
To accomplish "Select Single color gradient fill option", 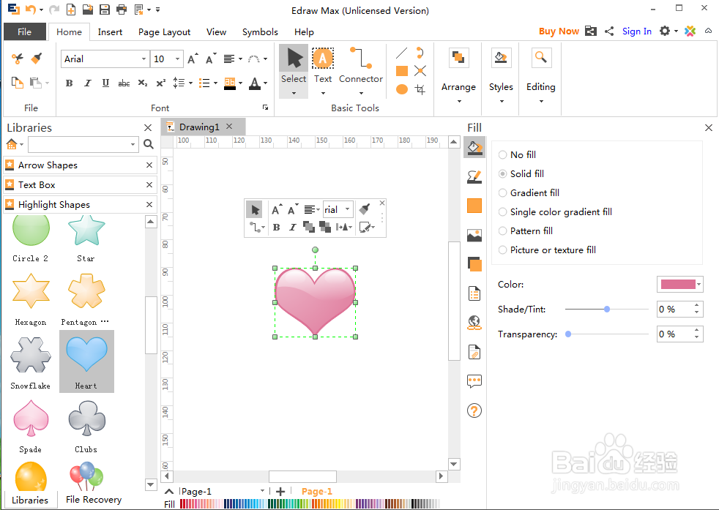I will coord(555,211).
